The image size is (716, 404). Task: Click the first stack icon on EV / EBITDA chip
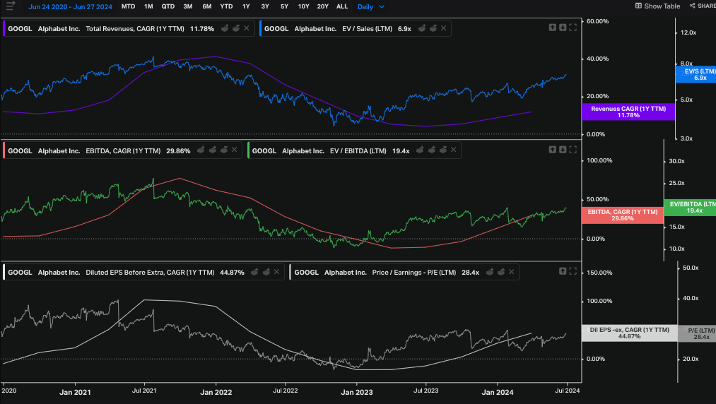tap(420, 150)
